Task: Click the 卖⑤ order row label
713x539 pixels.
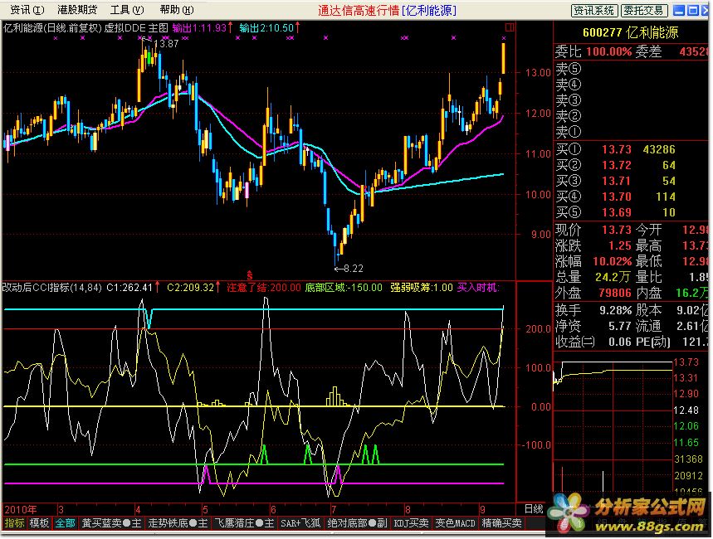Action: 569,69
